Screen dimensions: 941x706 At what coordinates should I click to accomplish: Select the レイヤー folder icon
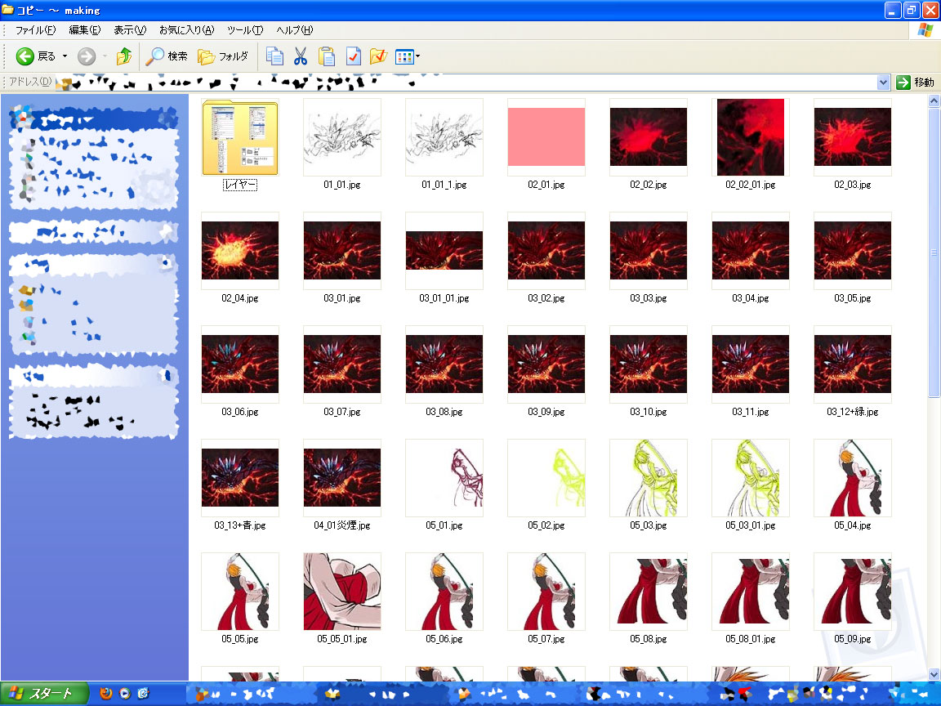coord(240,137)
